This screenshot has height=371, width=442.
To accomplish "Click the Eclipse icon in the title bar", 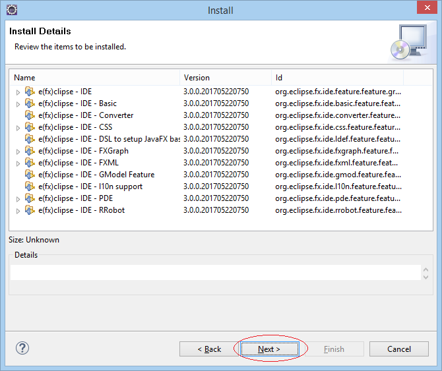I will click(12, 10).
